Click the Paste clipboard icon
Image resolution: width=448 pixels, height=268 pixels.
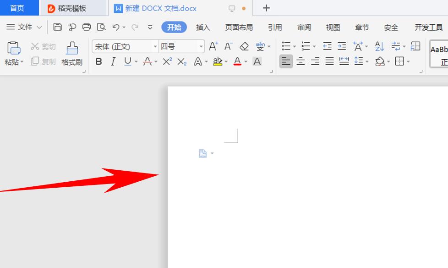pos(14,48)
